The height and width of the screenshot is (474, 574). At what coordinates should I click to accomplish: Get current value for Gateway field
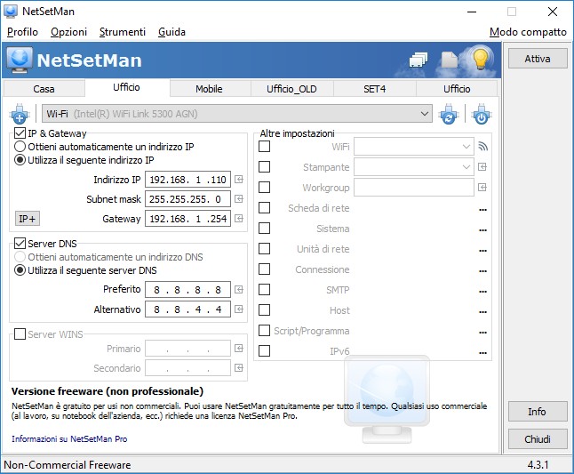pyautogui.click(x=239, y=219)
